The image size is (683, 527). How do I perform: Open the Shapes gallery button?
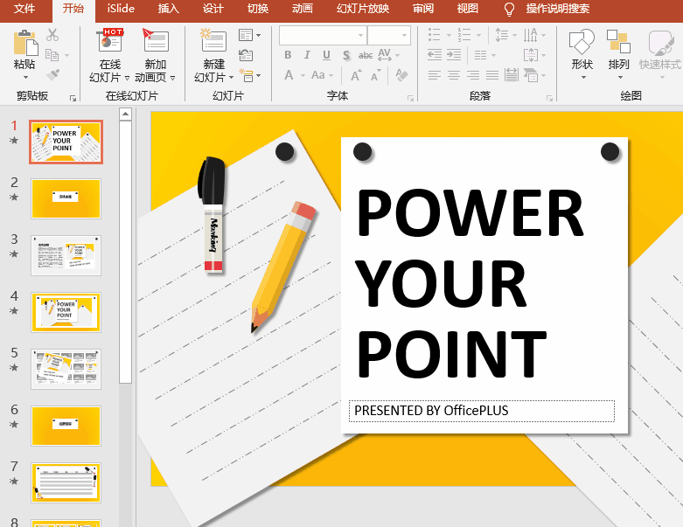tap(582, 54)
